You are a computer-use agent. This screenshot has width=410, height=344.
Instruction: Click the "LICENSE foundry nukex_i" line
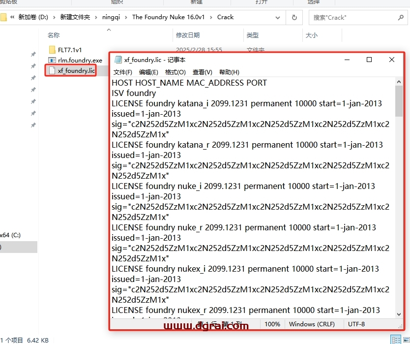(x=245, y=269)
